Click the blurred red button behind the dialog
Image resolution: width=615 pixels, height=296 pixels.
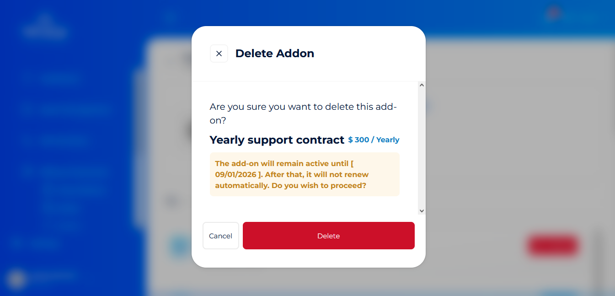553,246
